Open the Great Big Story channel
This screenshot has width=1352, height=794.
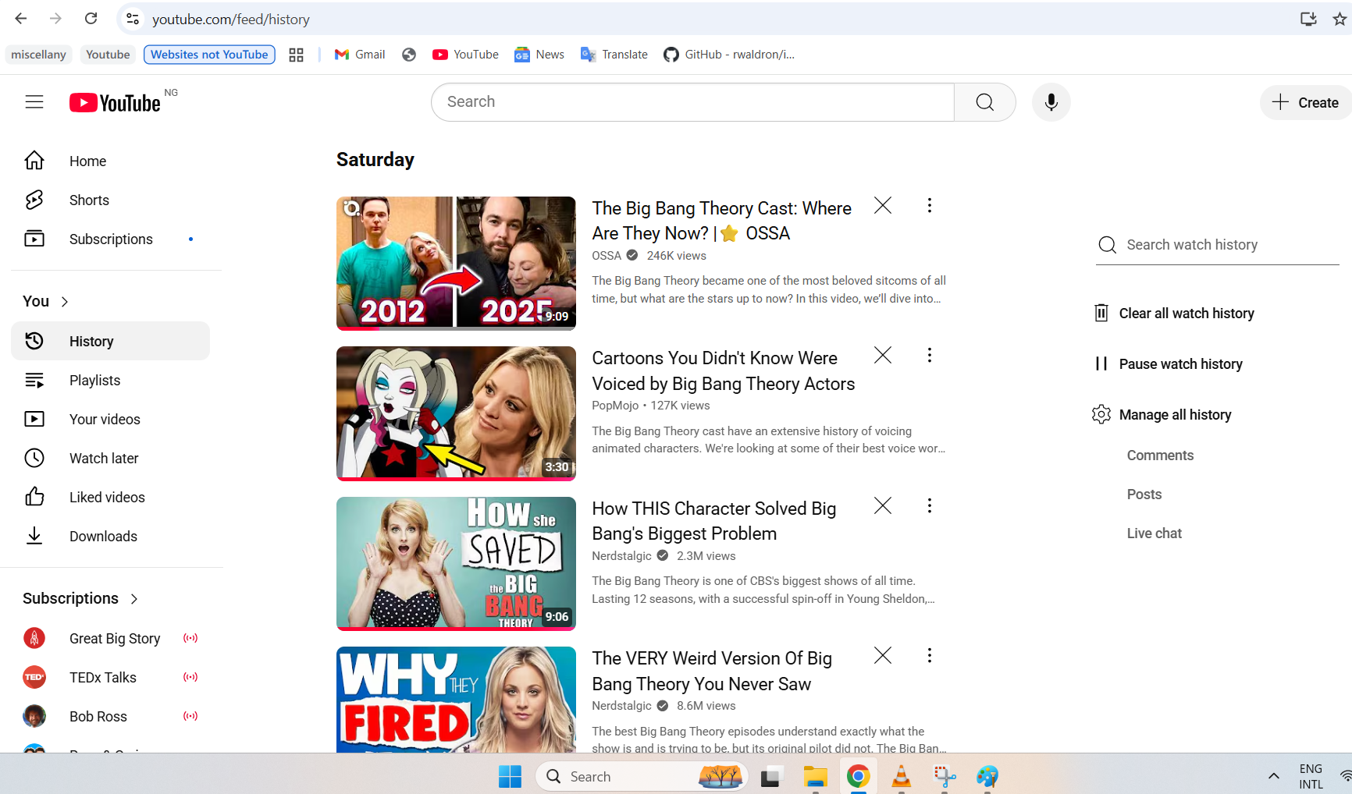114,638
